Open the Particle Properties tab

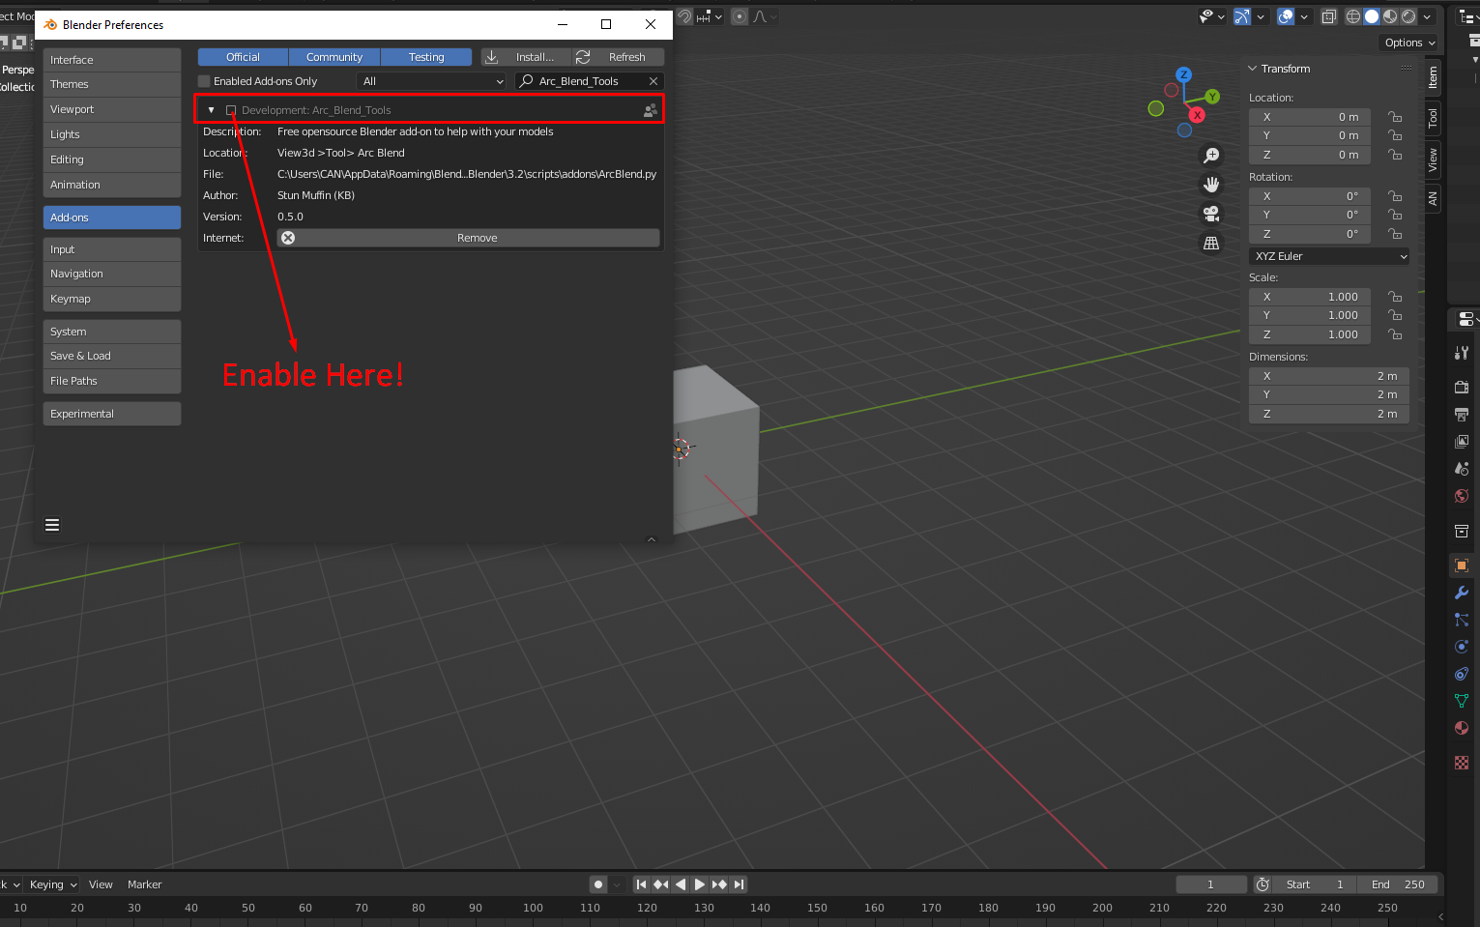[1461, 620]
